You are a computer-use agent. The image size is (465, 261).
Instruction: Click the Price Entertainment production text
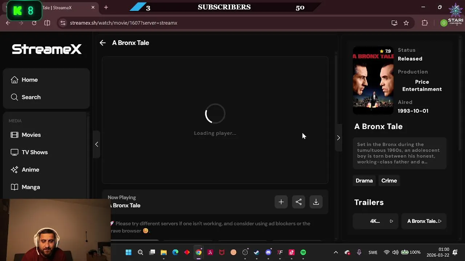422,86
